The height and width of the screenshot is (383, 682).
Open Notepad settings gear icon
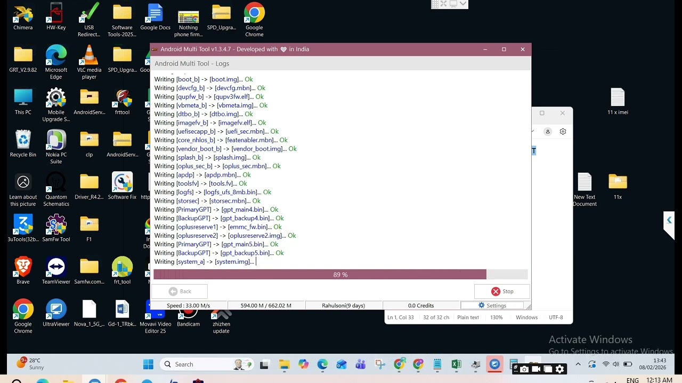[563, 131]
